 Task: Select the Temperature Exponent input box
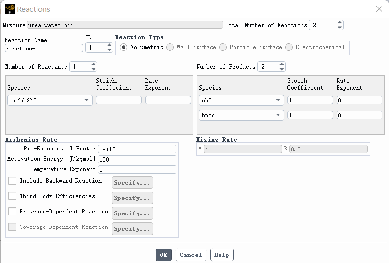(137, 170)
